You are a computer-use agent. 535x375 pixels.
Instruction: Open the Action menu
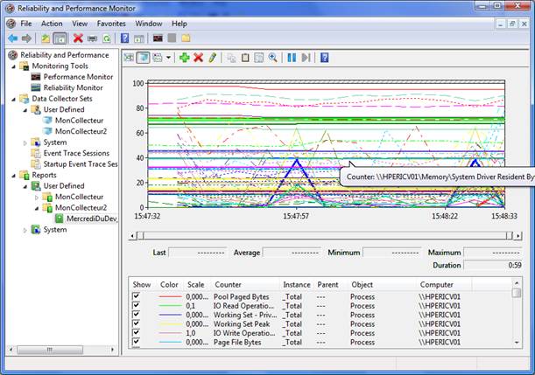[x=52, y=24]
